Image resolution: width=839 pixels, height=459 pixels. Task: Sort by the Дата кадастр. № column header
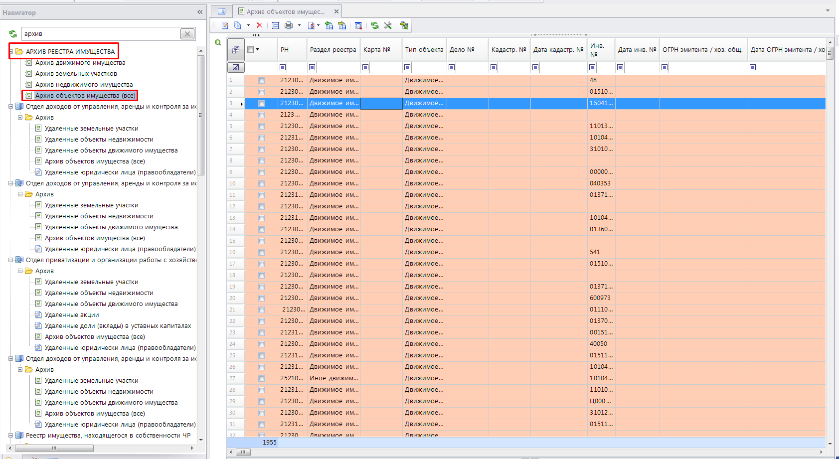tap(558, 49)
